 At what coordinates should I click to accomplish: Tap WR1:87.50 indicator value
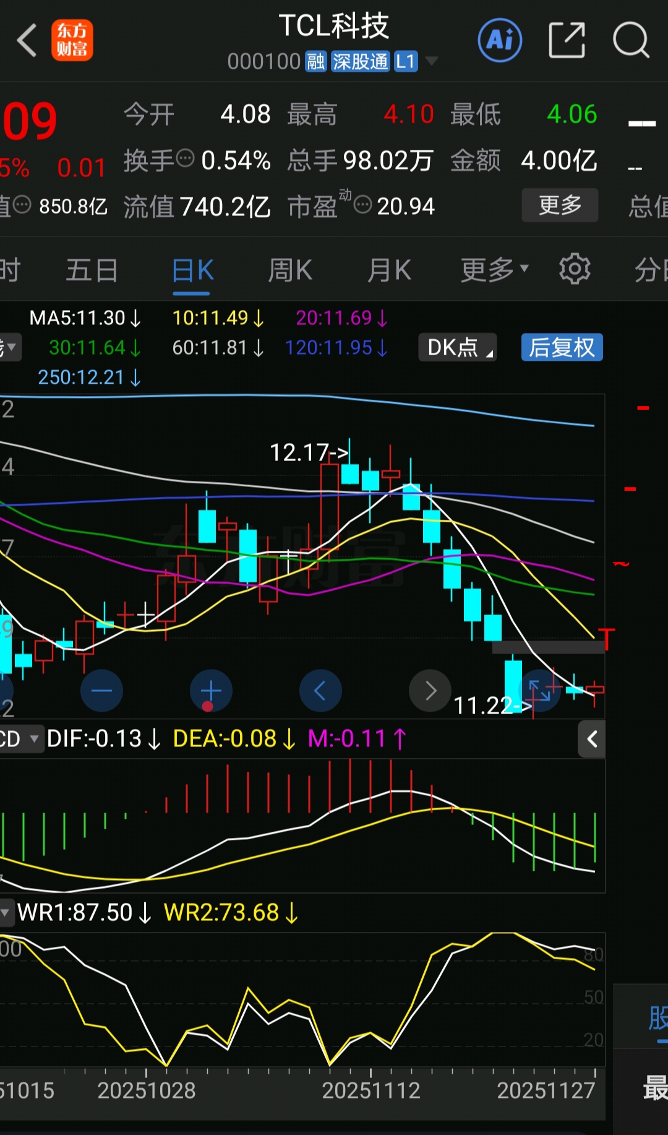point(85,912)
